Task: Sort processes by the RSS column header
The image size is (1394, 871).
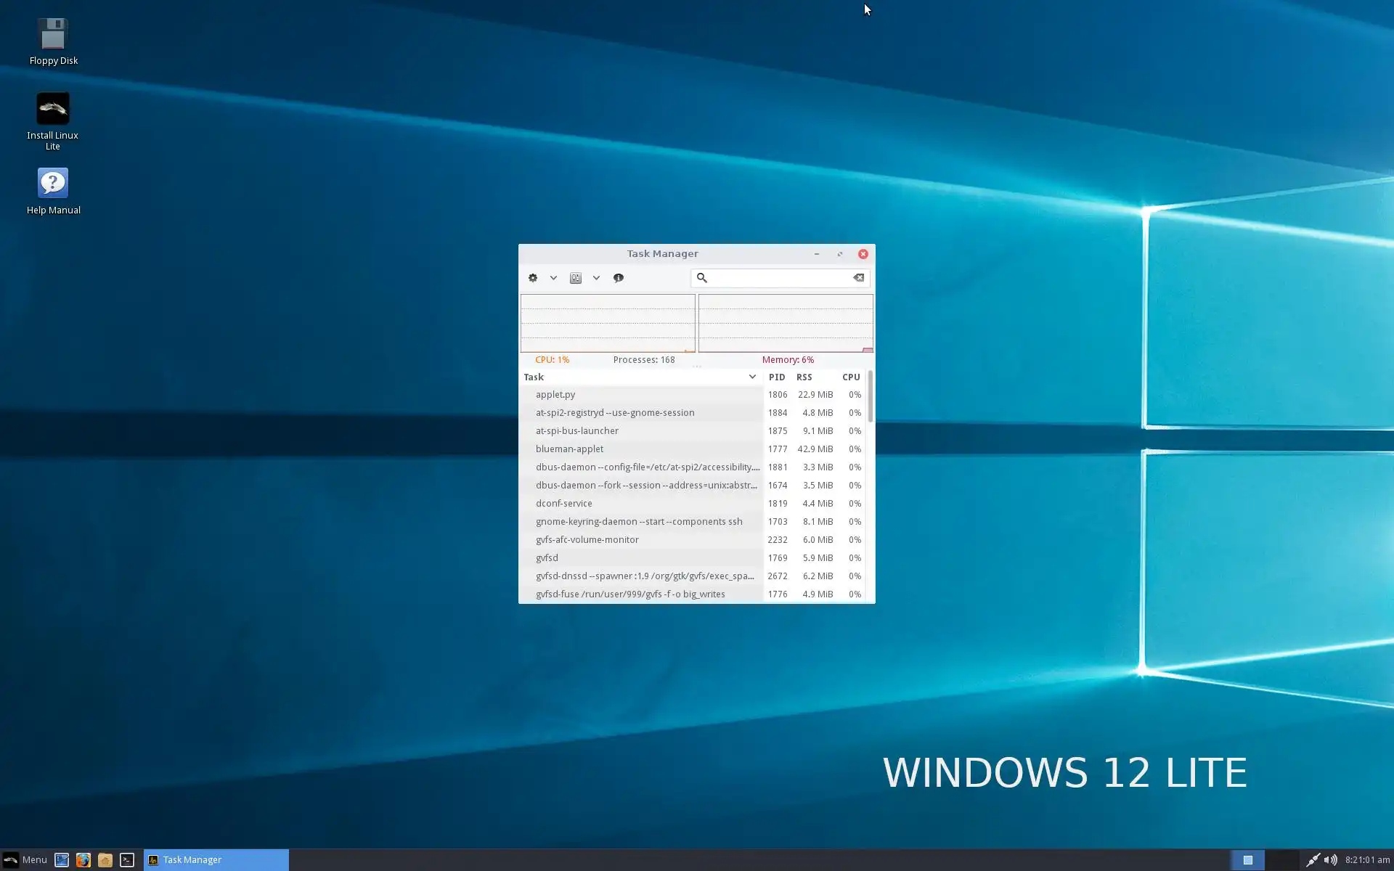Action: [804, 377]
